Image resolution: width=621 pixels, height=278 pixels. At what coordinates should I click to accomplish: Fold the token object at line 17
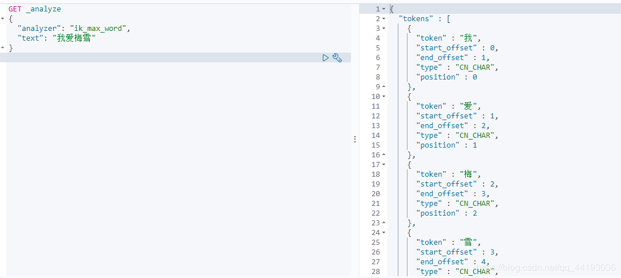click(384, 164)
